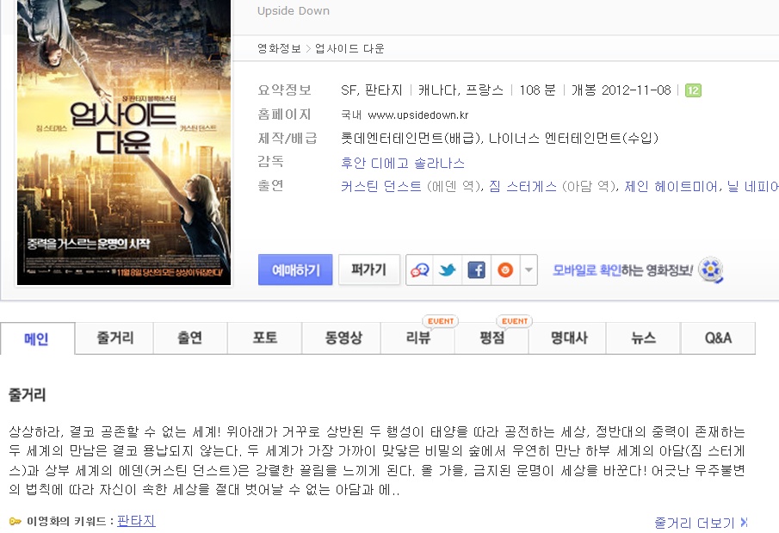Image resolution: width=779 pixels, height=533 pixels.
Task: Click the EVENT badge above 평점
Action: coord(514,321)
